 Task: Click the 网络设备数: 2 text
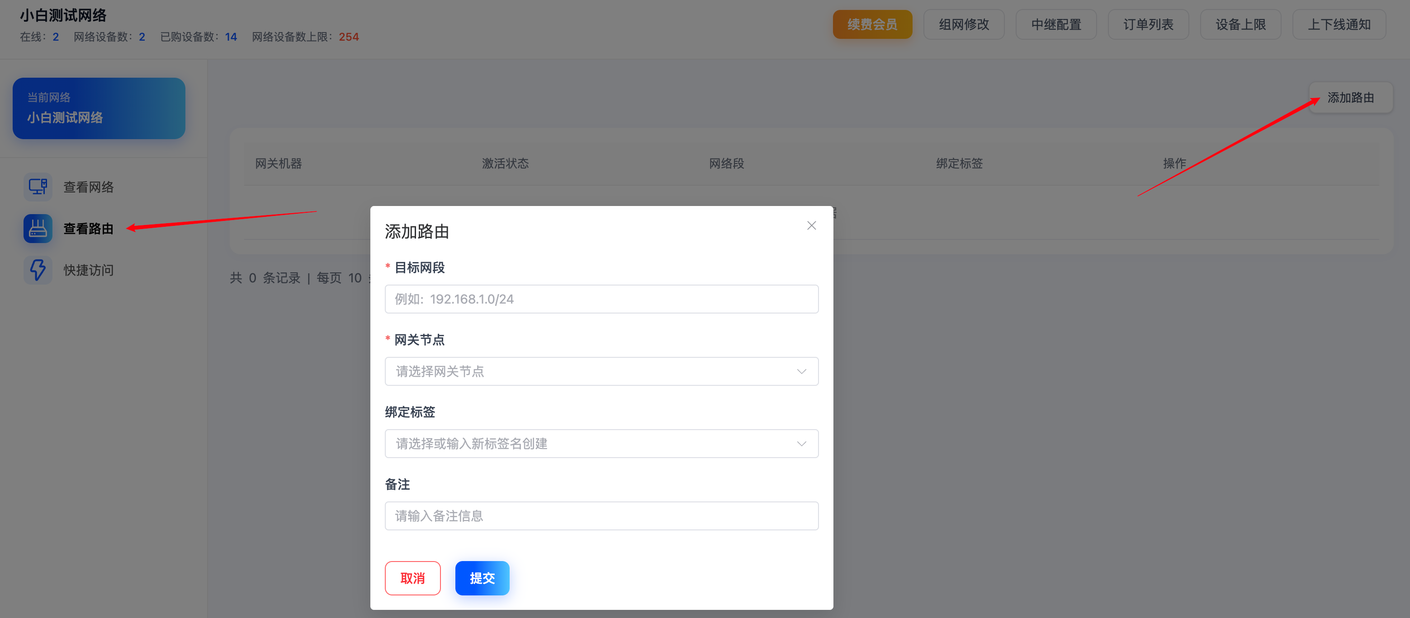click(109, 37)
